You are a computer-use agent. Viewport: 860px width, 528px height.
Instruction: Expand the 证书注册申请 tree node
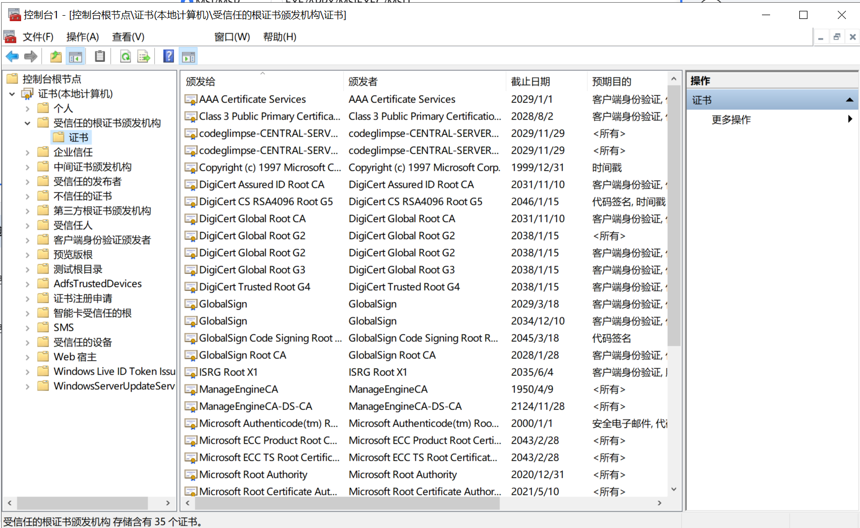(x=28, y=299)
